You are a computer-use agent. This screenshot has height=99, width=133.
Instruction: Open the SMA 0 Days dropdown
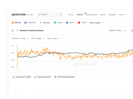point(38,38)
